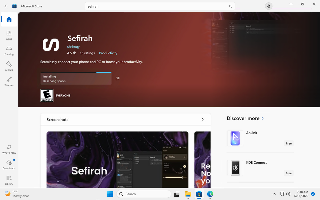Click the Microsoft Store title bar icon
The image size is (320, 200).
[14, 6]
